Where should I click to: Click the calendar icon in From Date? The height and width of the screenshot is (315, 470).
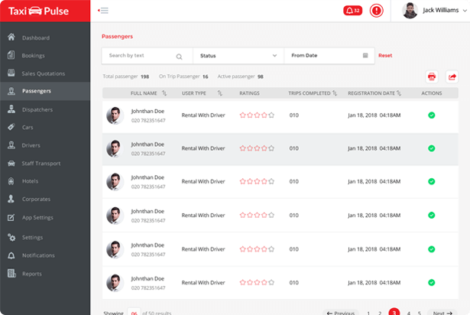pyautogui.click(x=365, y=55)
